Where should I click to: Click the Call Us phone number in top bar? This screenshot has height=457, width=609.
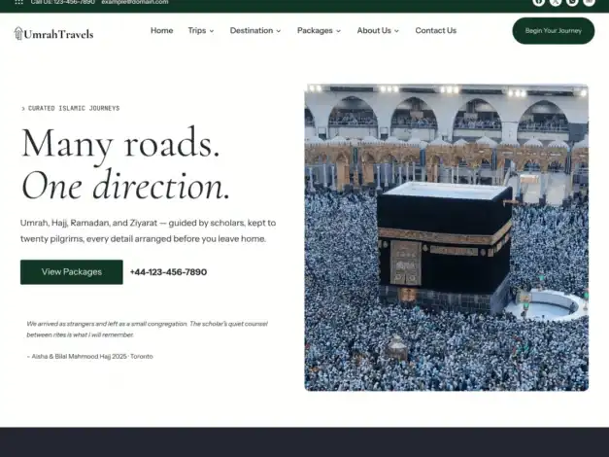(62, 2)
